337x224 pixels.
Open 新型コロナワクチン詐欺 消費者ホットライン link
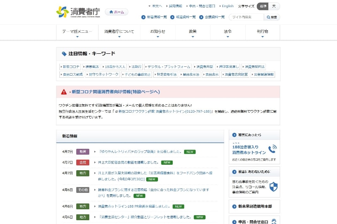coord(164,111)
